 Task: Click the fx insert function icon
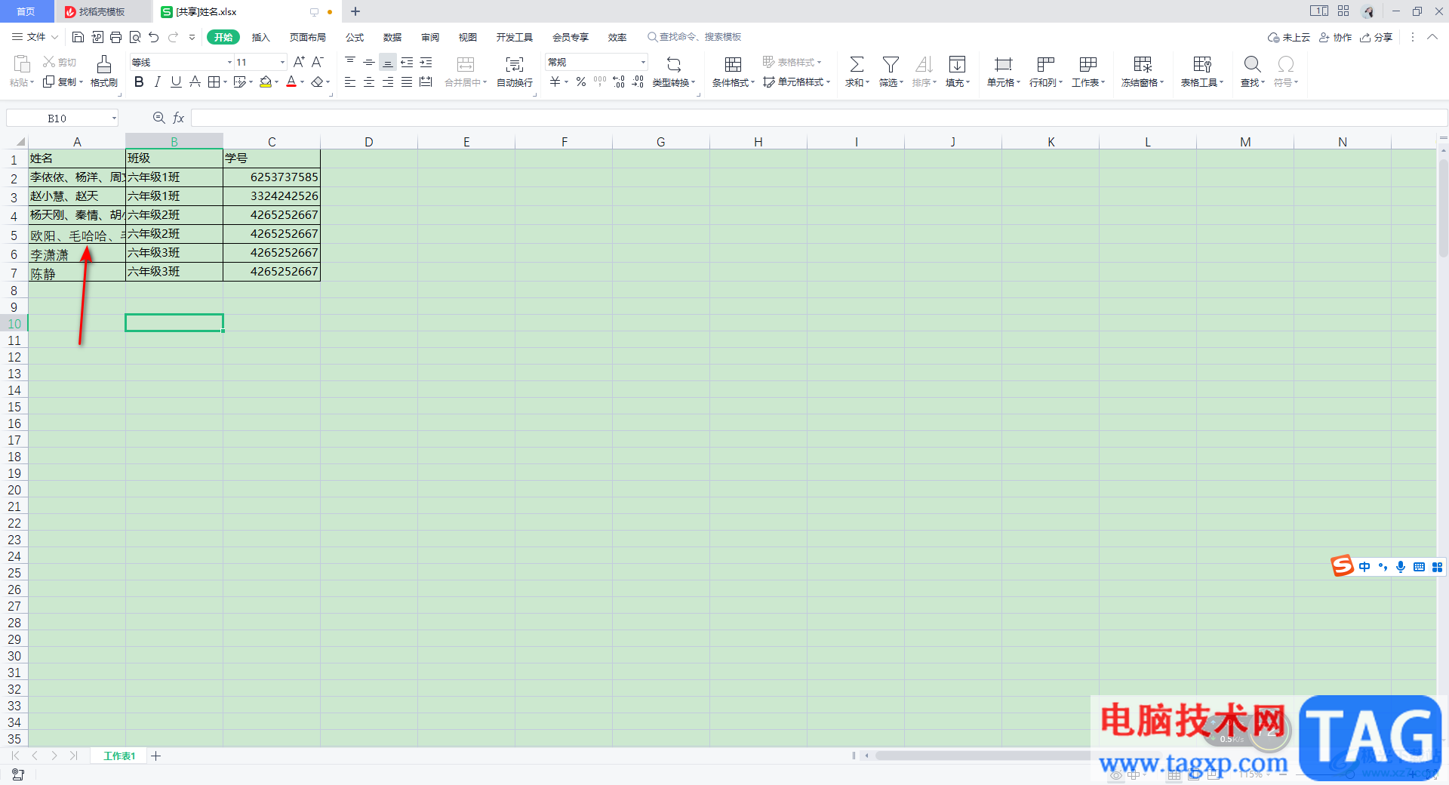point(179,118)
